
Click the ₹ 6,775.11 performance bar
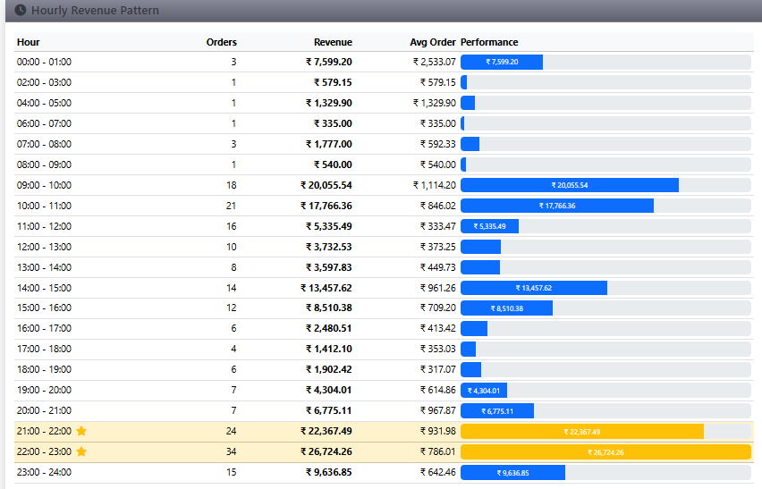(x=497, y=411)
